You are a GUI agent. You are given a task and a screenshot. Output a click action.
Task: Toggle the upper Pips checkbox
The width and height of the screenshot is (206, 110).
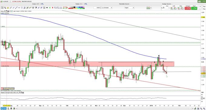(x=202, y=7)
